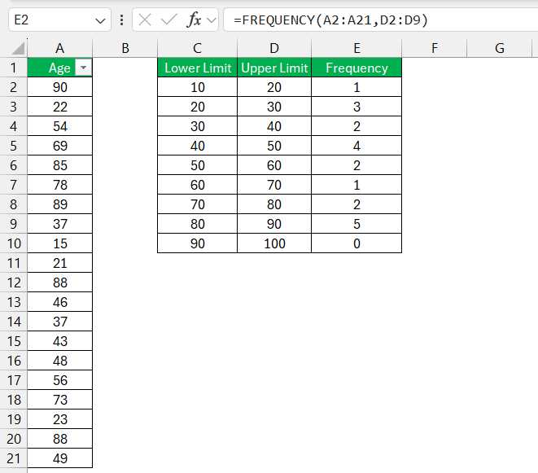Click the "Upper Limit" header cell
Screen dimensions: 538x473
click(274, 68)
